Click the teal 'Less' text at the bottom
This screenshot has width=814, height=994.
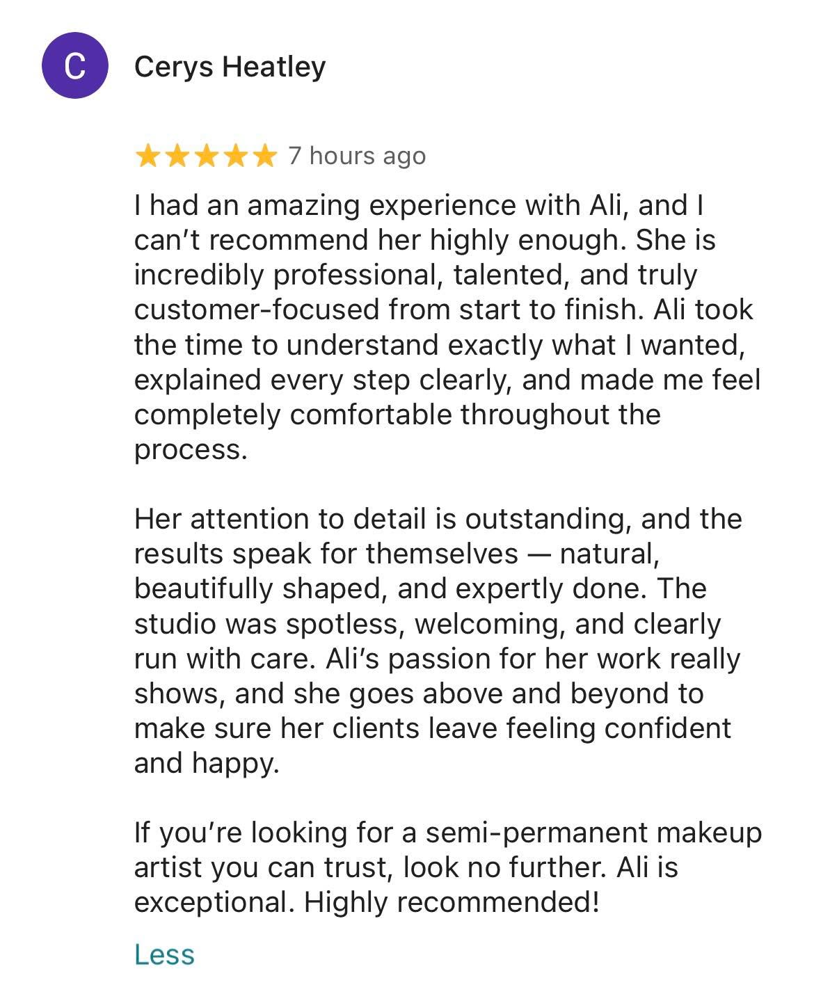click(164, 952)
